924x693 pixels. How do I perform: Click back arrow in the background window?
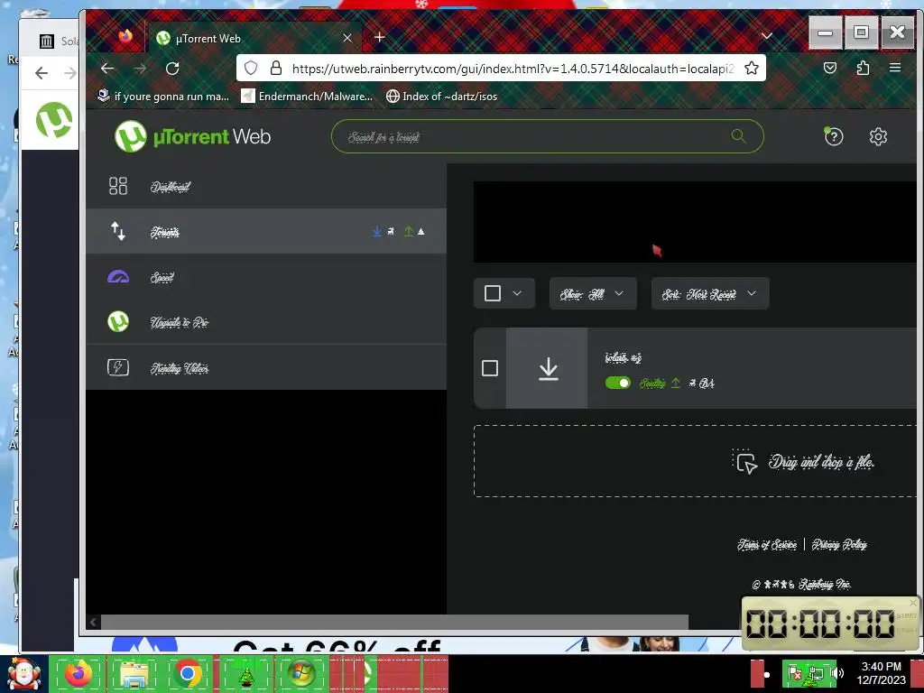click(x=42, y=73)
